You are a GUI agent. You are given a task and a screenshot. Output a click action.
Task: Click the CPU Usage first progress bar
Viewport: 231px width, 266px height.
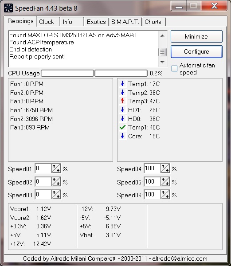[x=67, y=73]
